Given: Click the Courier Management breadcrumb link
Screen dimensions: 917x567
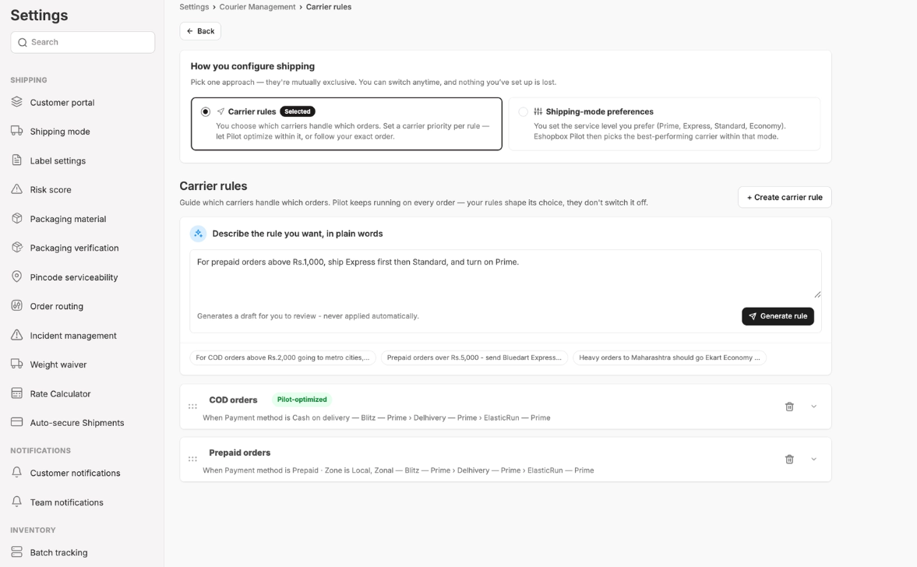Looking at the screenshot, I should 257,7.
